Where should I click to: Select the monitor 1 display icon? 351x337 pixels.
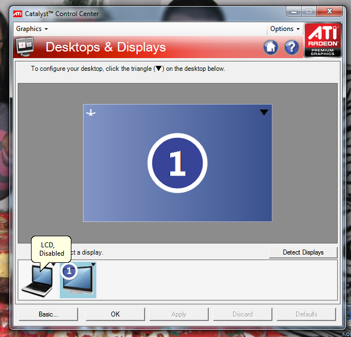[78, 281]
